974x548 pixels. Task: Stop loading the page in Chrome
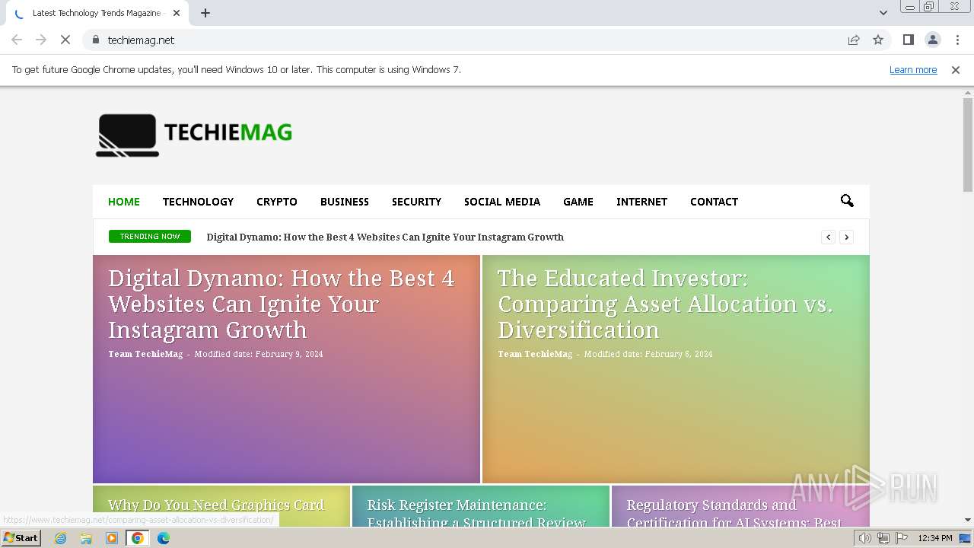65,40
